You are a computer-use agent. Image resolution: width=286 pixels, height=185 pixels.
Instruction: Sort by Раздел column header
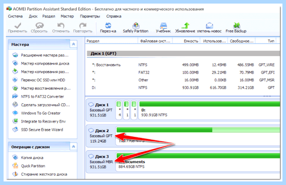click(112, 41)
